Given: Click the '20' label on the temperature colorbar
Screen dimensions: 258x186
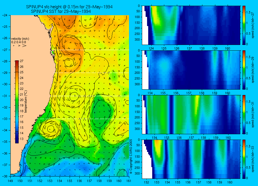Looking at the screenshot, I should pyautogui.click(x=21, y=100).
